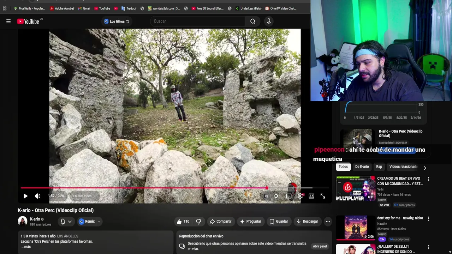Open the 'En este video' chapters chip
Screen dimensions: 452x254
84,196
